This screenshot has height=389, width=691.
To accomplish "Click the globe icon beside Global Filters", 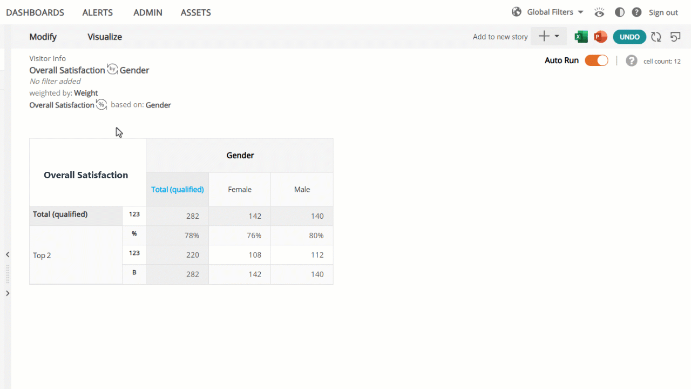I will [517, 12].
